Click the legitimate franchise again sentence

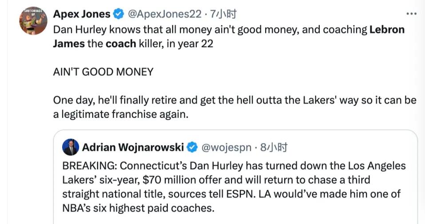click(121, 114)
